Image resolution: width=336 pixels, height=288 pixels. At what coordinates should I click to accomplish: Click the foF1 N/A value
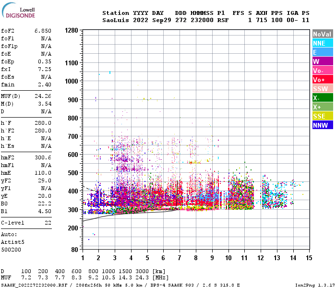(x=46, y=38)
